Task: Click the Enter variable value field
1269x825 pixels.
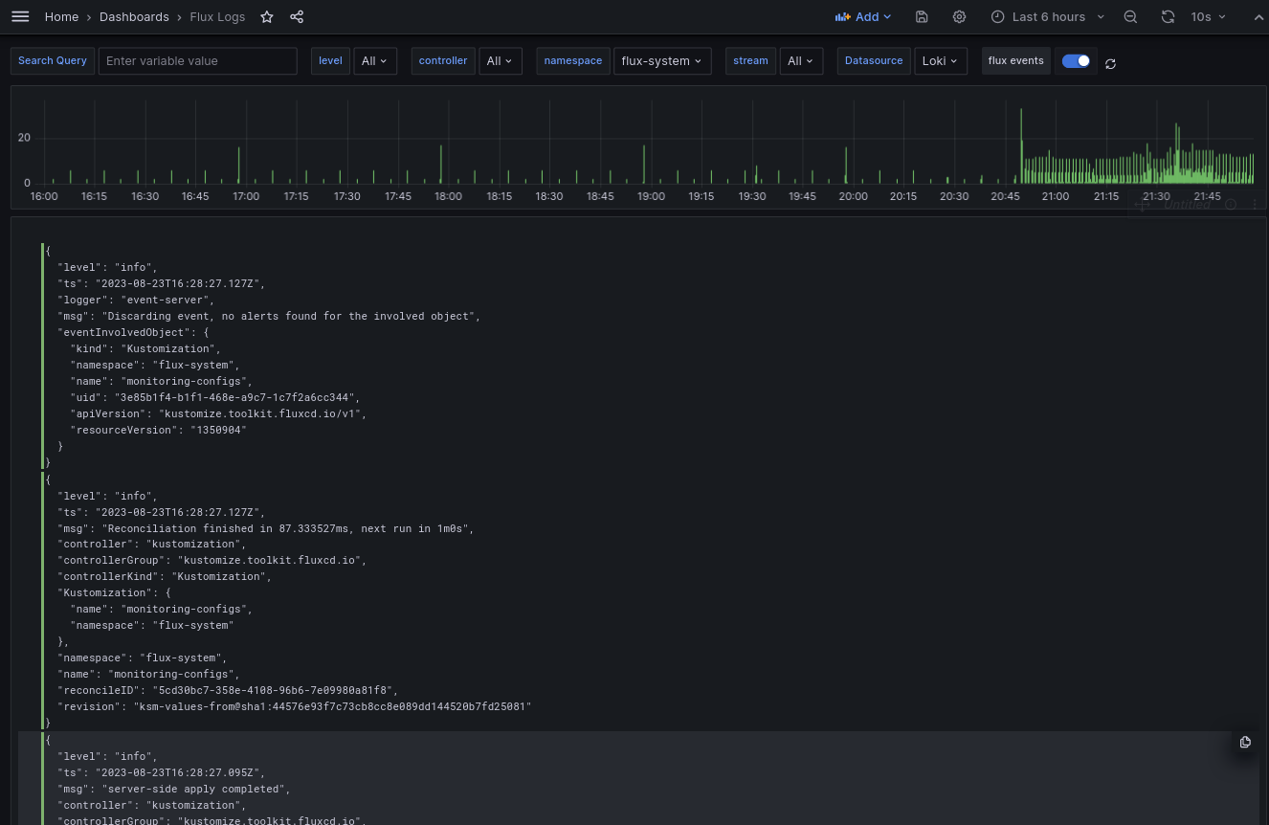Action: click(x=197, y=60)
